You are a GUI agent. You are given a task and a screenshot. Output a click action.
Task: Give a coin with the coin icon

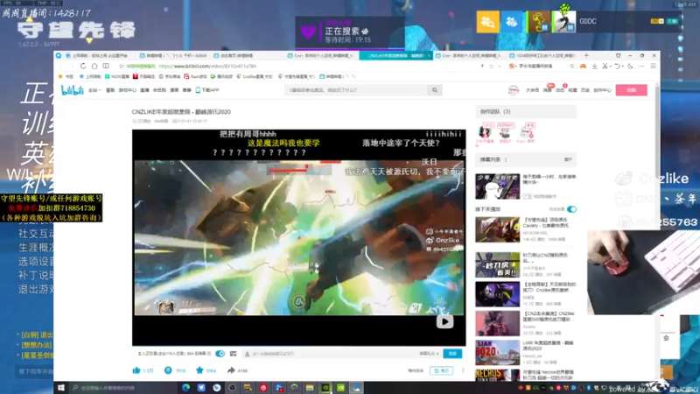click(x=168, y=370)
